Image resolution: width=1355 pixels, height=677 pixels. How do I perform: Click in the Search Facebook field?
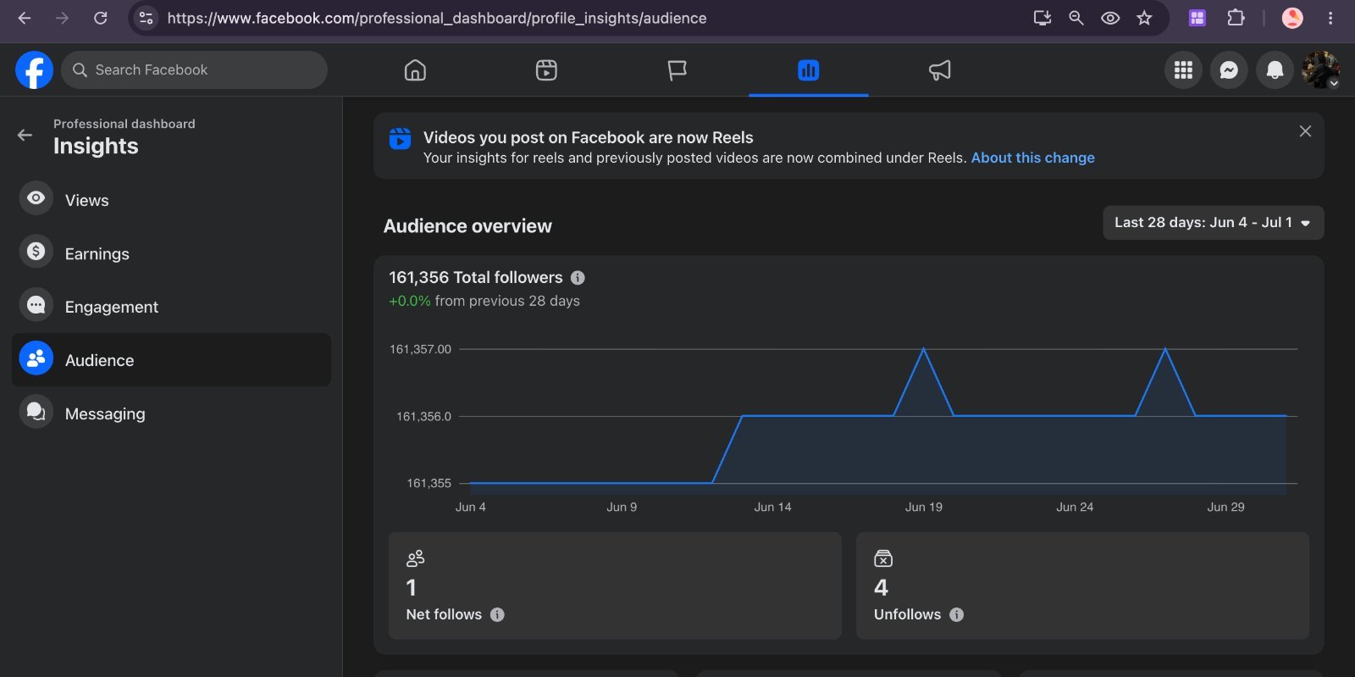(x=194, y=70)
